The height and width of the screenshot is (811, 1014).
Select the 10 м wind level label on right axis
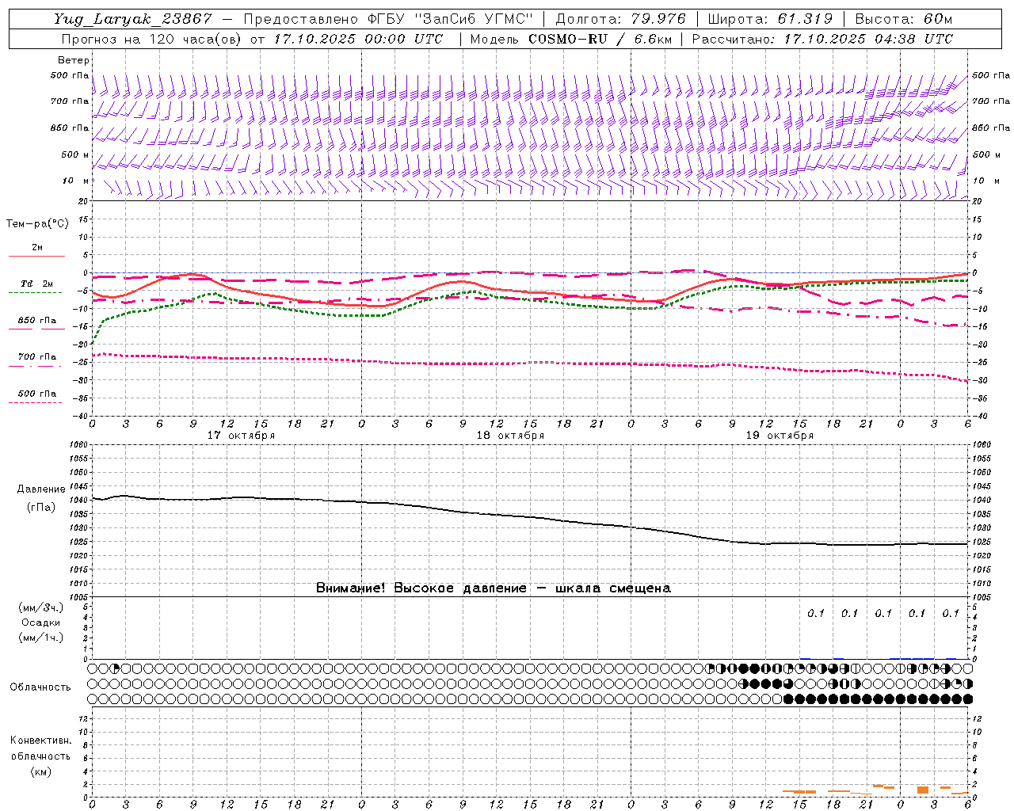tap(985, 181)
